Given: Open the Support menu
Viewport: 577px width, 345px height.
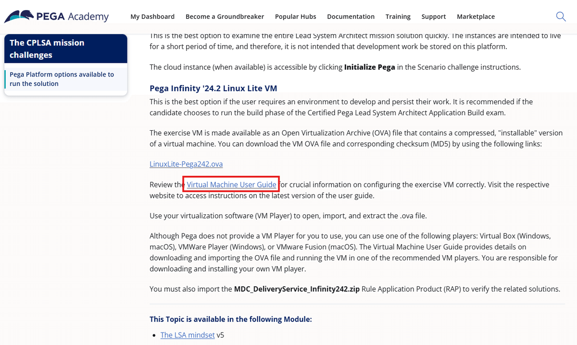Looking at the screenshot, I should (433, 16).
